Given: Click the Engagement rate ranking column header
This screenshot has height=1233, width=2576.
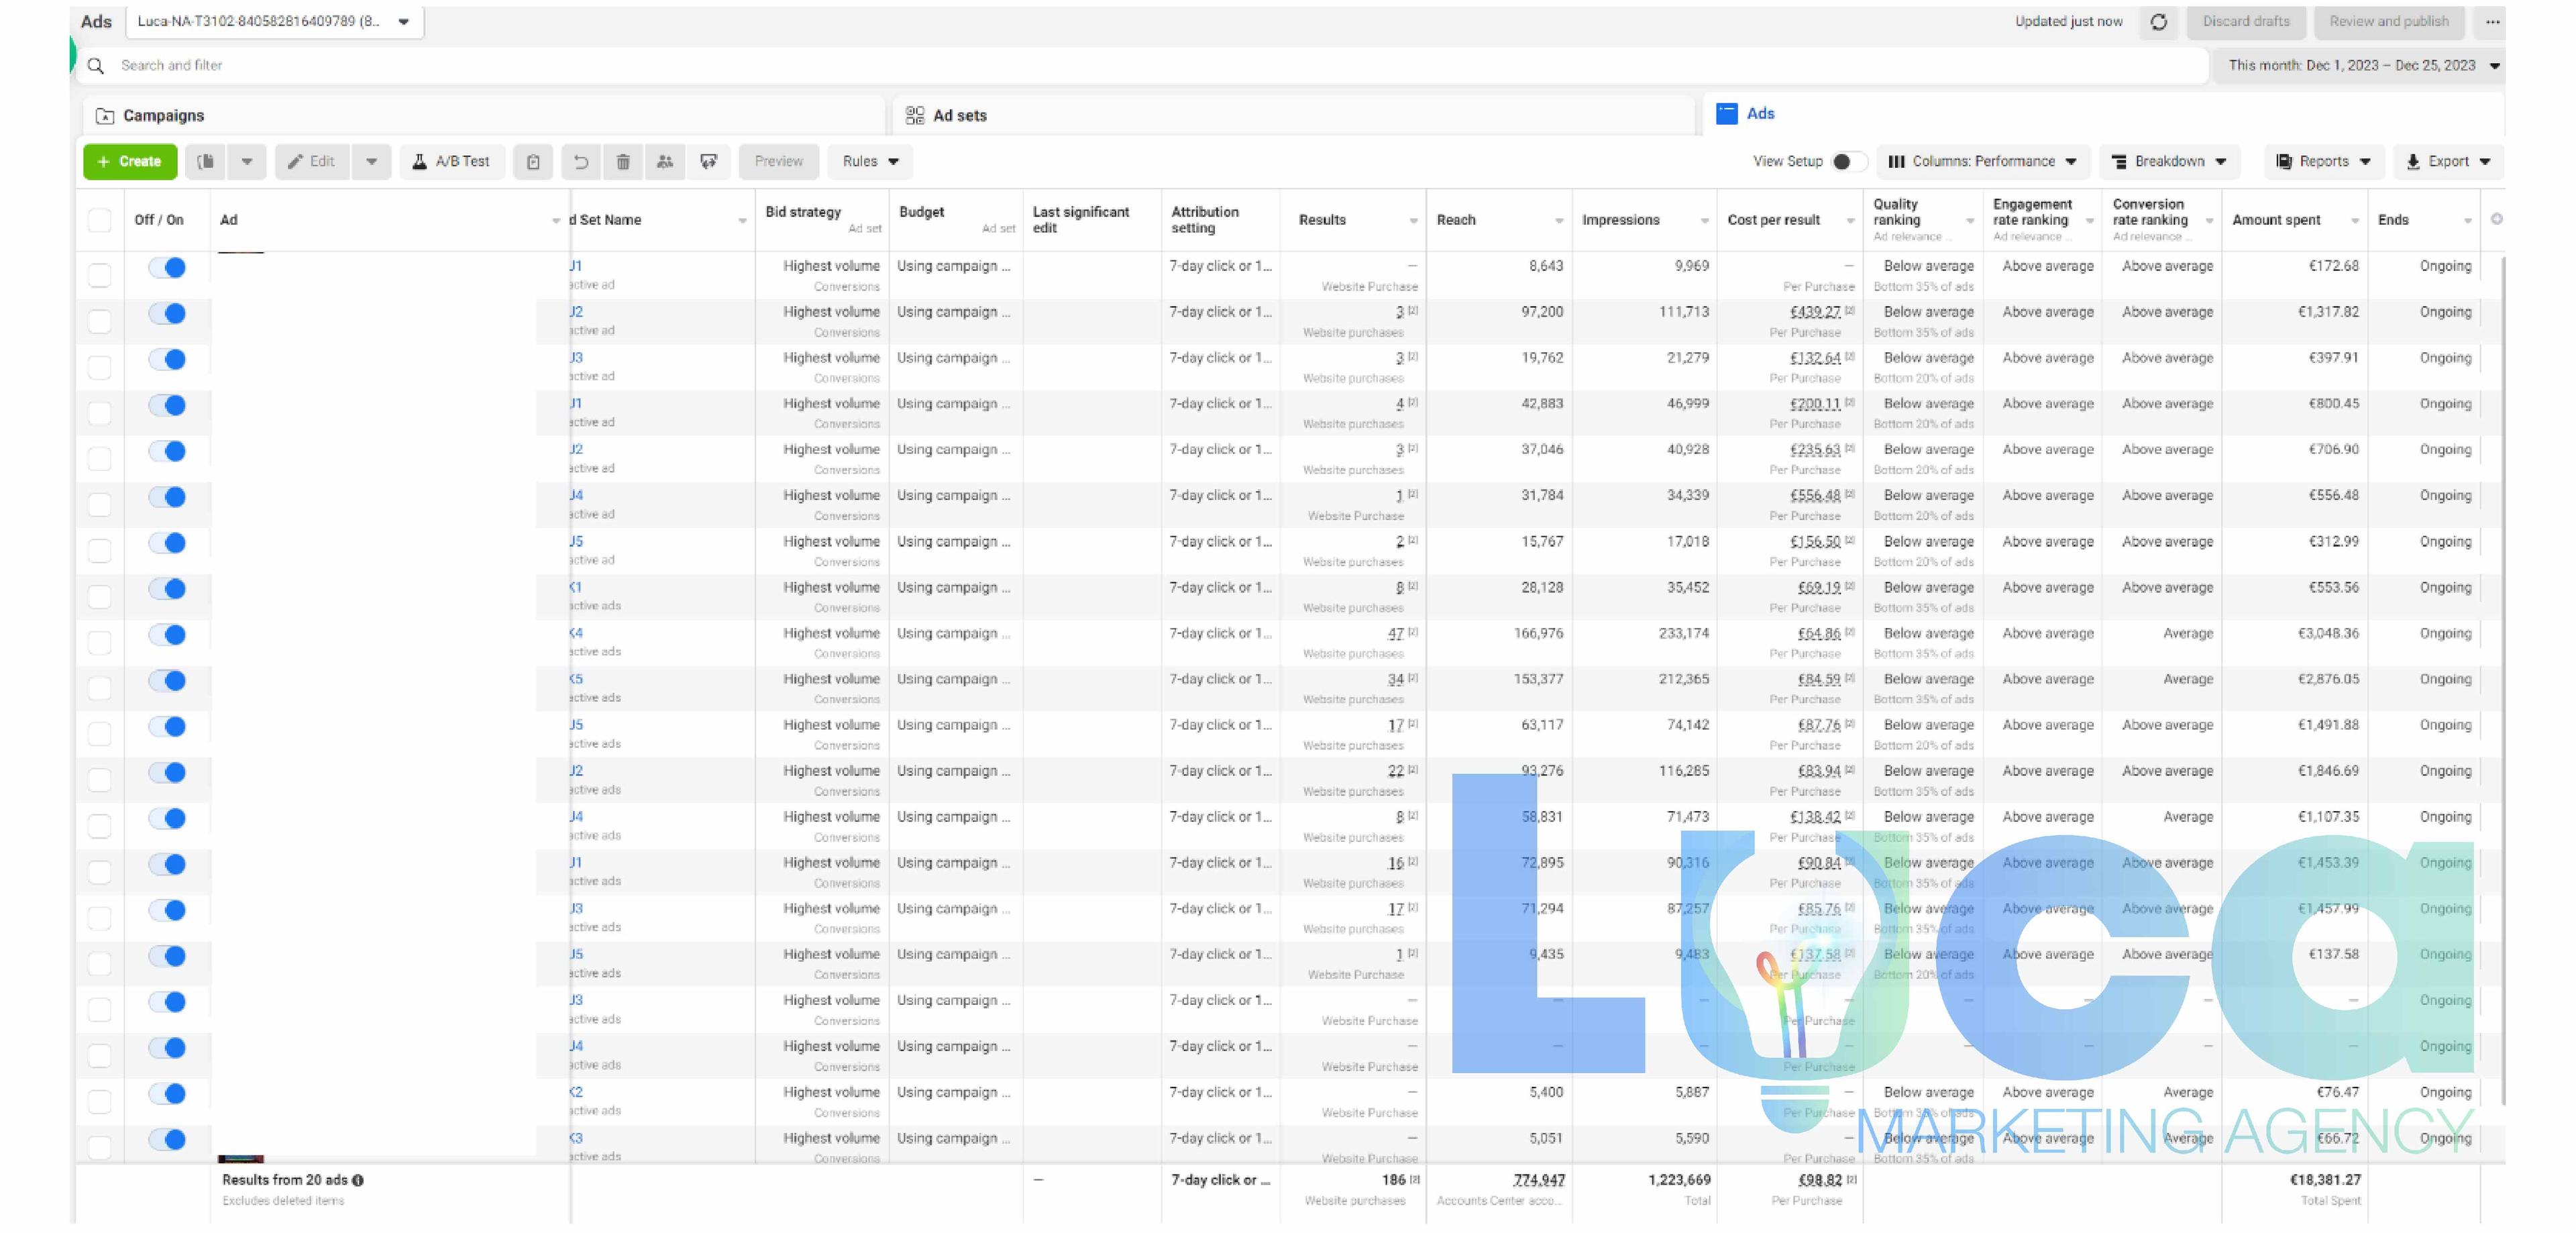Looking at the screenshot, I should (2042, 220).
